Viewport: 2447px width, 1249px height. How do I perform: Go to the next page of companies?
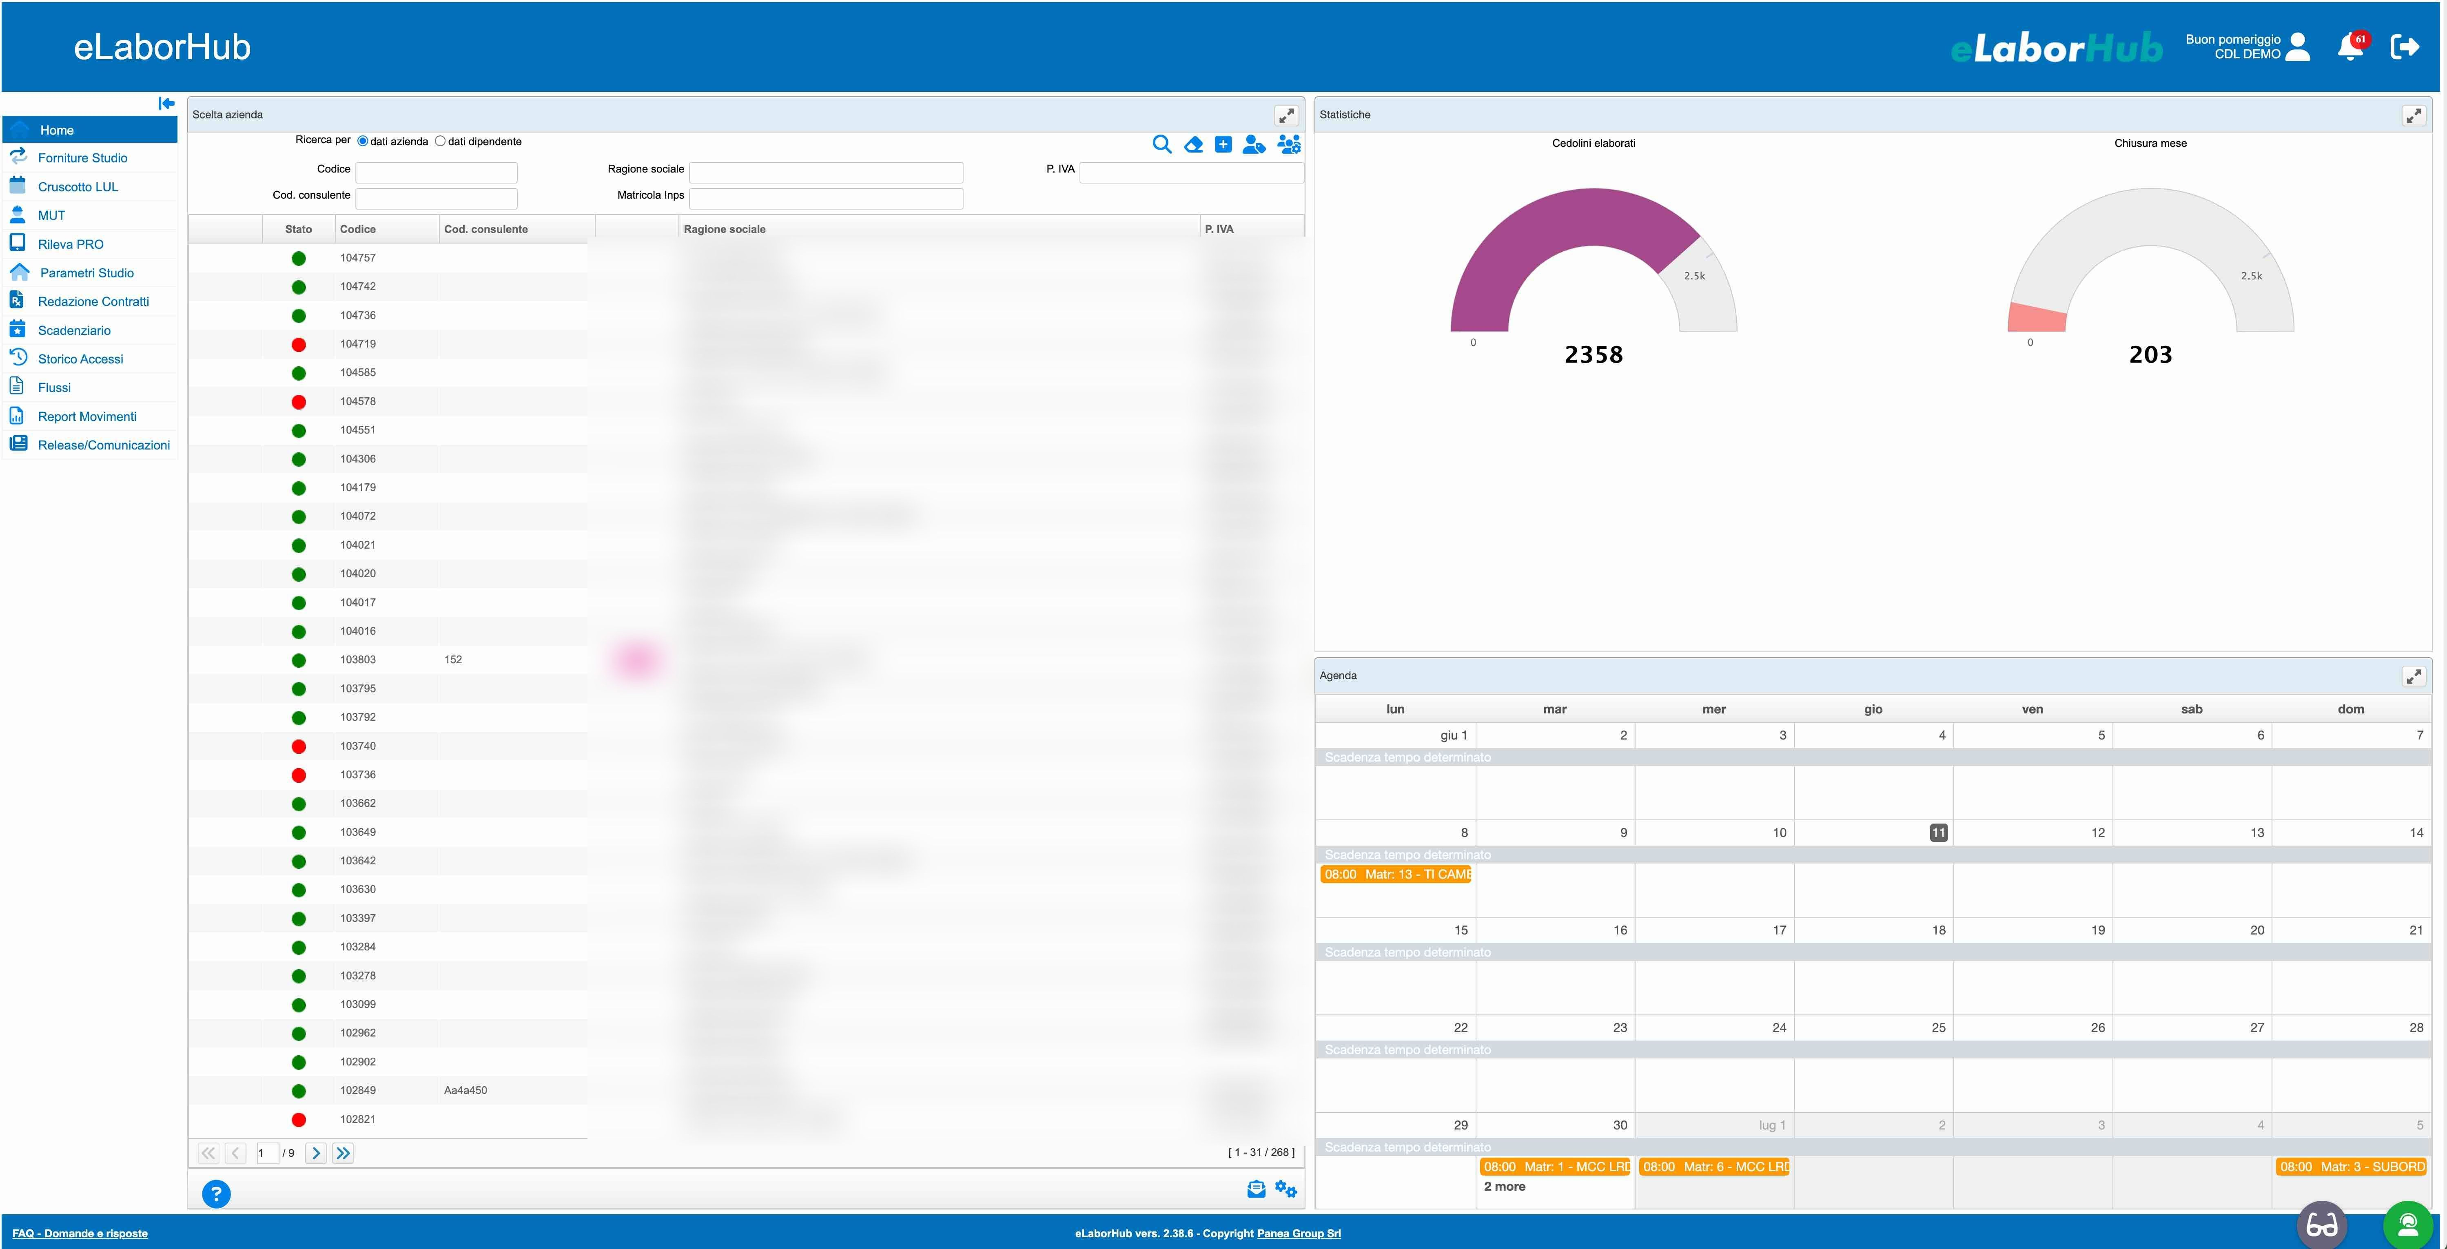(x=316, y=1153)
